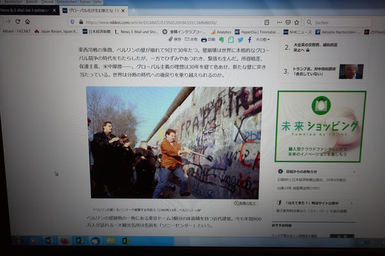Open the Hilfe menu
385x256 pixels.
(98, 2)
